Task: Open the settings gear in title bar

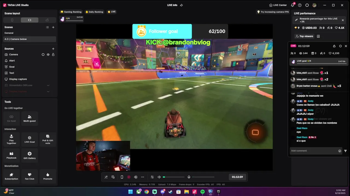Action: point(307,5)
